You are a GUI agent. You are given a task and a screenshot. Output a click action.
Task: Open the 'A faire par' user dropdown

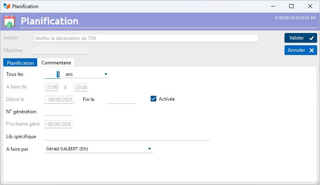point(149,149)
